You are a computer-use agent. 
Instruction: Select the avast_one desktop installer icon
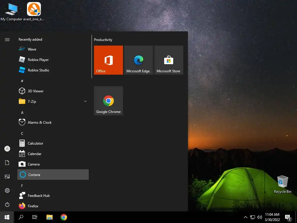(x=34, y=12)
